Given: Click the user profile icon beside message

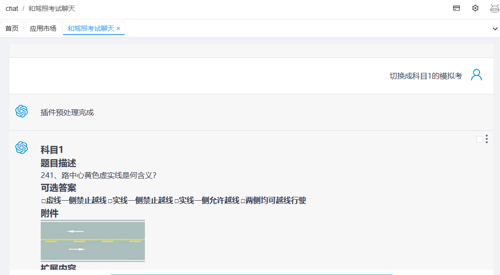Looking at the screenshot, I should 476,75.
